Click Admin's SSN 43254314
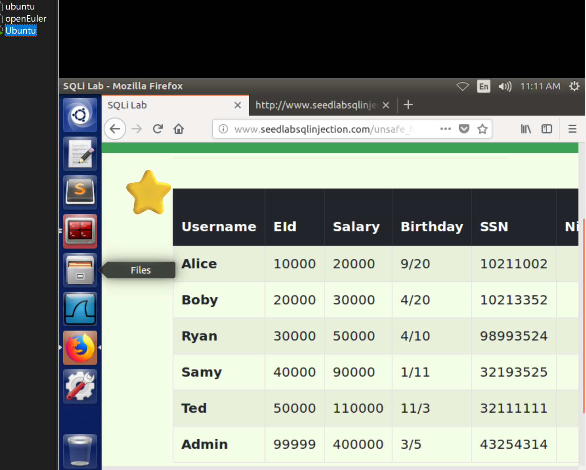The image size is (586, 470). pos(513,444)
